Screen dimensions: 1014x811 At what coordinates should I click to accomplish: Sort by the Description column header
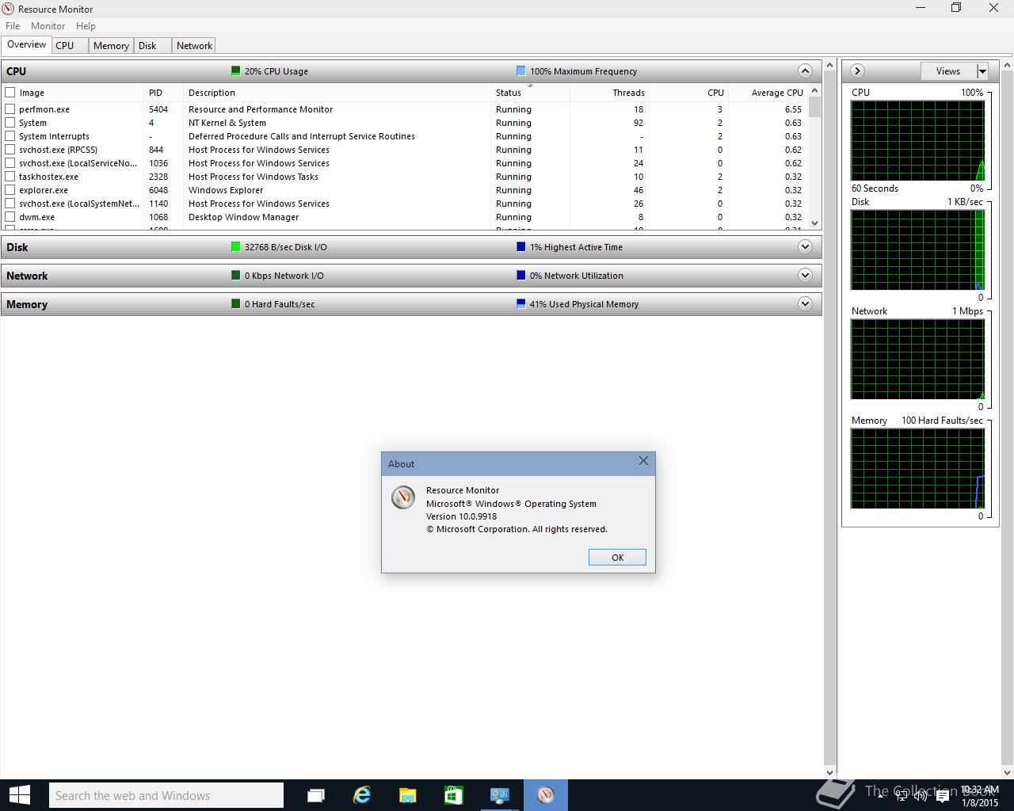[337, 93]
